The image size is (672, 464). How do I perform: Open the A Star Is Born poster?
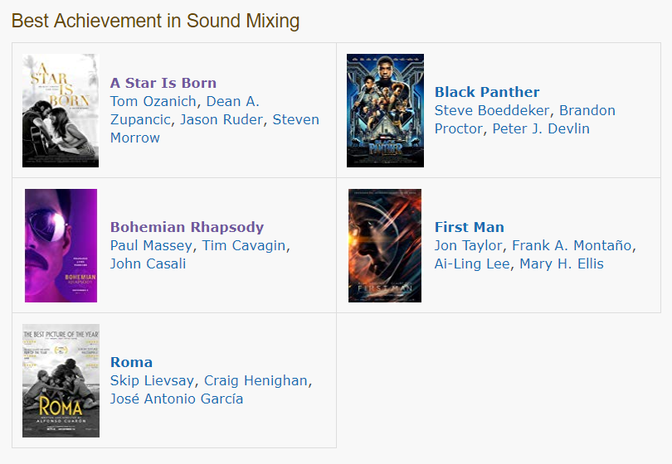tap(61, 110)
